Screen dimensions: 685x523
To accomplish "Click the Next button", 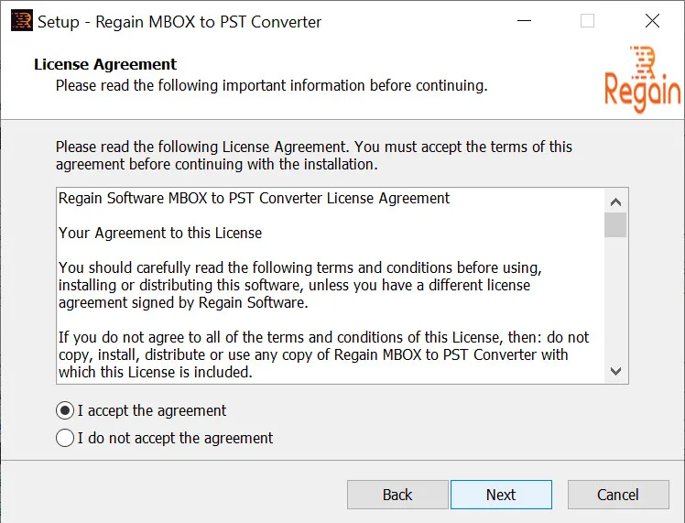I will [501, 495].
